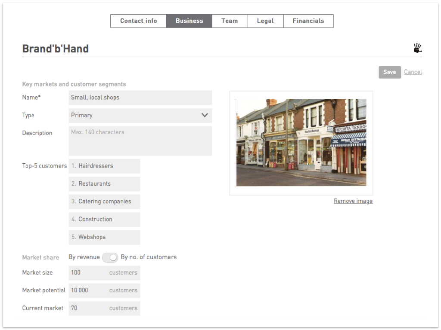Screen dimensions: 441x330
Task: Open the Team tab
Action: coord(230,21)
